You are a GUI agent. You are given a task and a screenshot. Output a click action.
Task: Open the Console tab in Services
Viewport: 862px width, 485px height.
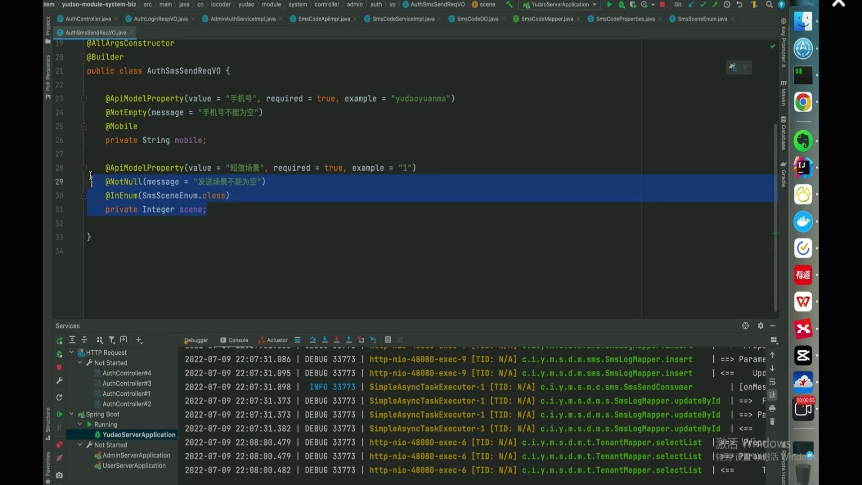pos(234,340)
